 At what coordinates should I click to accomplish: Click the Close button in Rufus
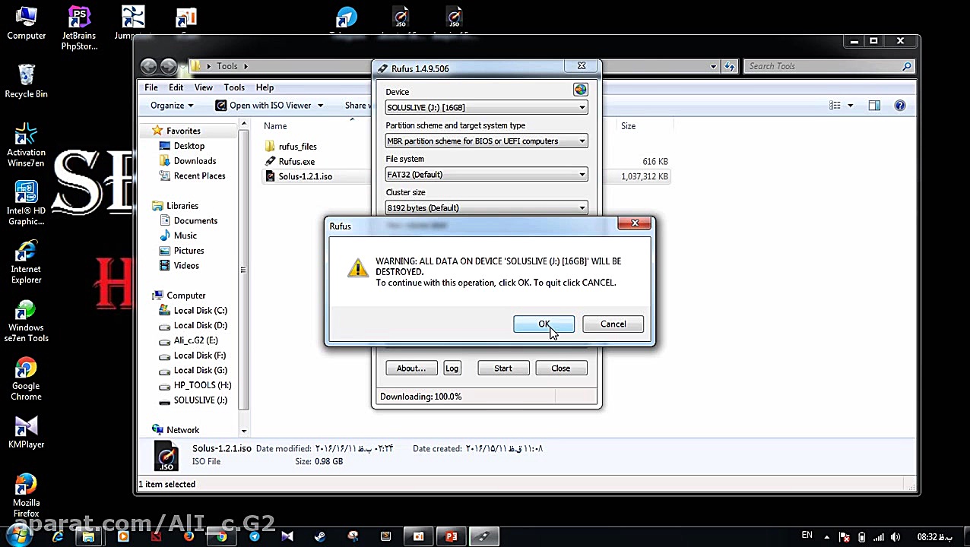point(560,368)
